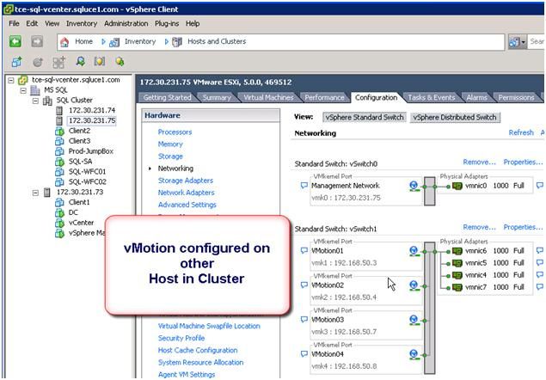Switch to the Getting Started tab
546x380 pixels.
(167, 97)
